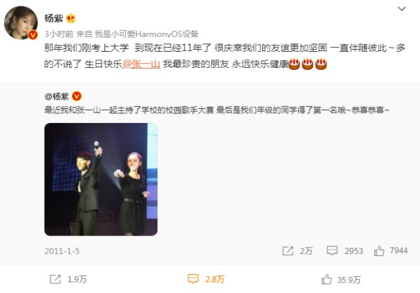Click the 我是小可爱HarmonyOS设备 source link
This screenshot has height=293, width=420.
[146, 34]
